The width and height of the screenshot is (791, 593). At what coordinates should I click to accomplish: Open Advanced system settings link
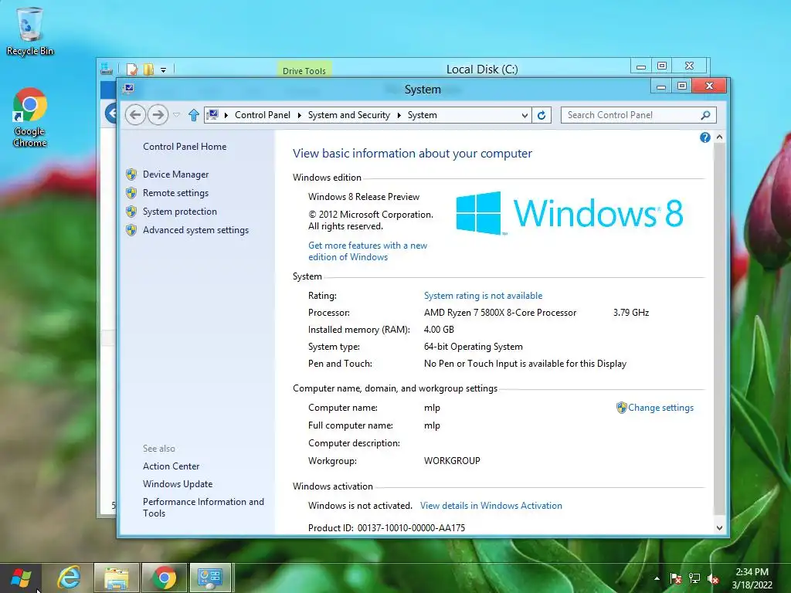coord(195,230)
